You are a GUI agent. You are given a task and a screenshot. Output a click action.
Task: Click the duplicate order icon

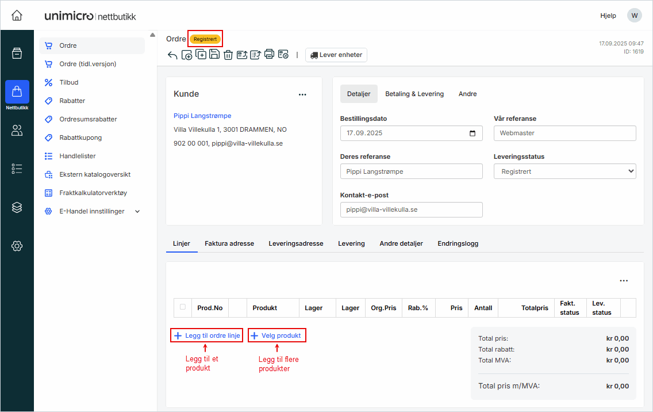[200, 55]
